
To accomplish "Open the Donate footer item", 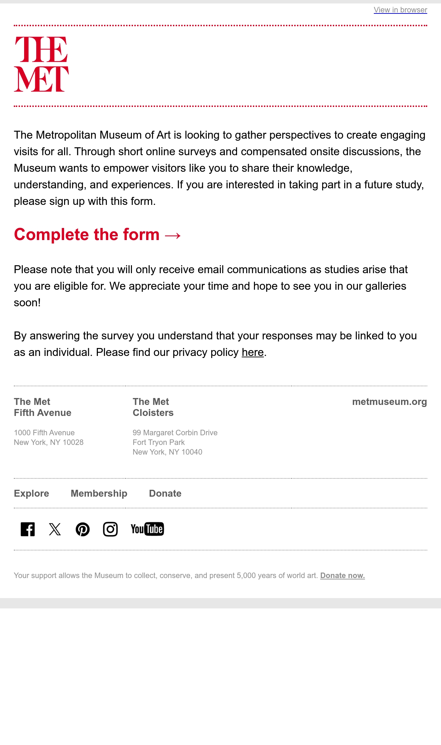I will (x=165, y=493).
